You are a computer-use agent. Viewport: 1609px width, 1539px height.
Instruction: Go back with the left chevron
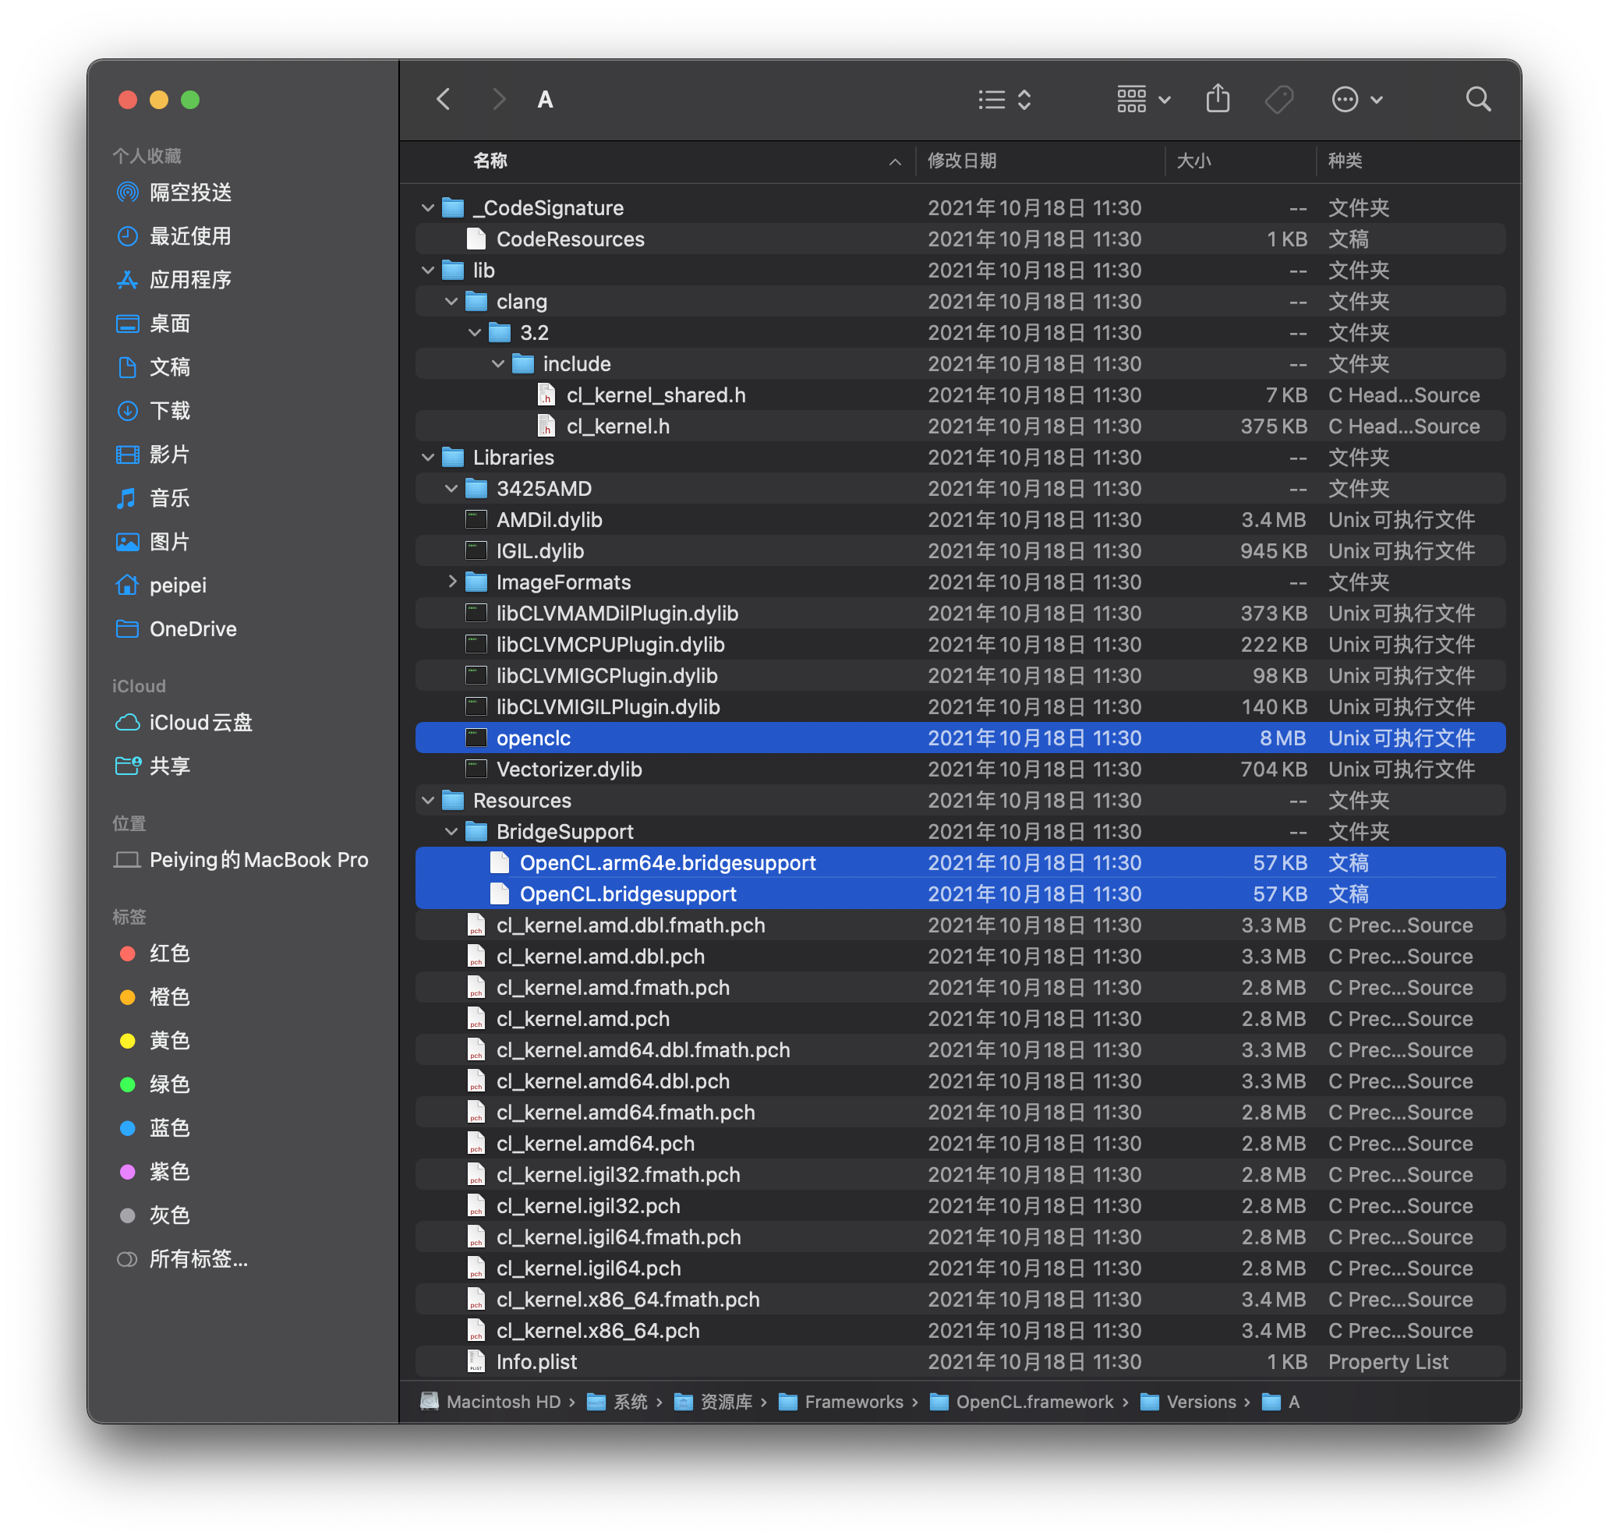pyautogui.click(x=444, y=99)
